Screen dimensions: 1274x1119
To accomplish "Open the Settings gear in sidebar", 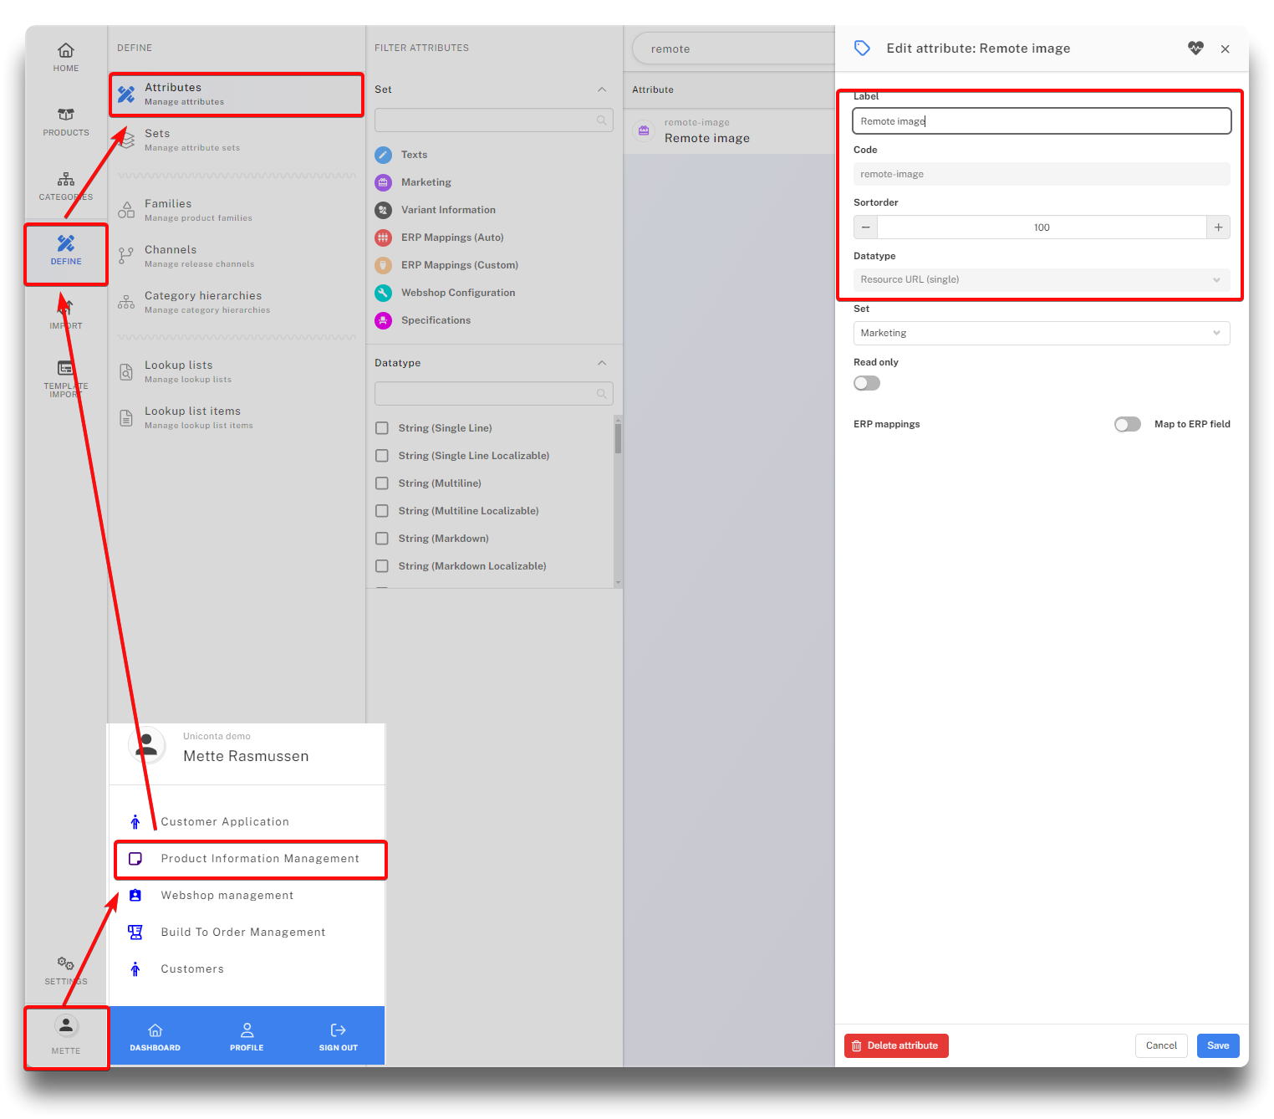I will [66, 970].
